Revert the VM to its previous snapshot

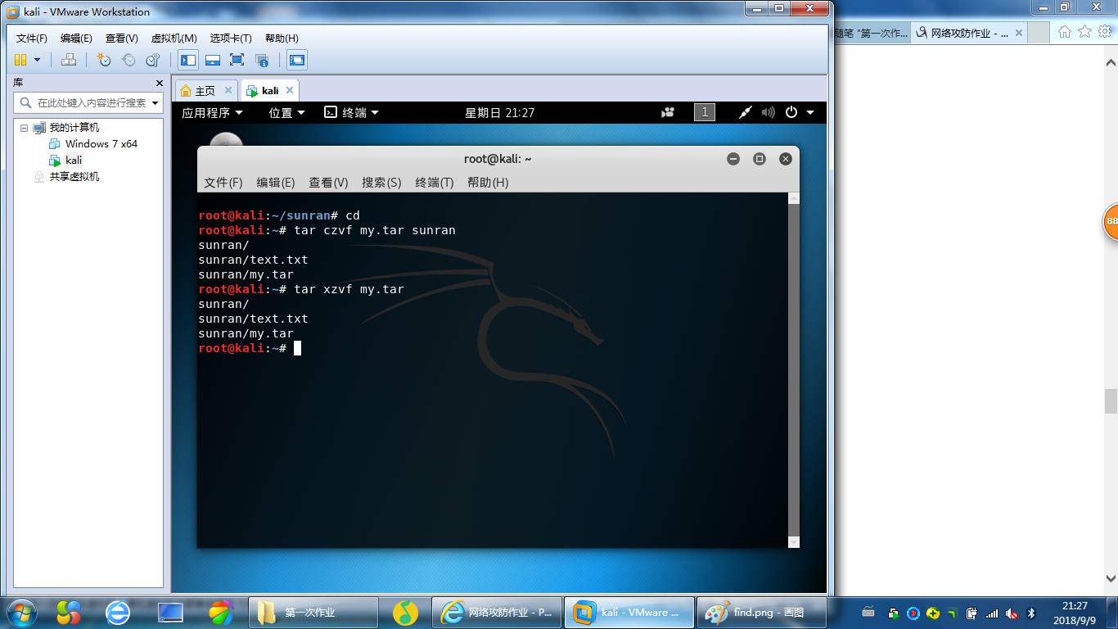(128, 60)
